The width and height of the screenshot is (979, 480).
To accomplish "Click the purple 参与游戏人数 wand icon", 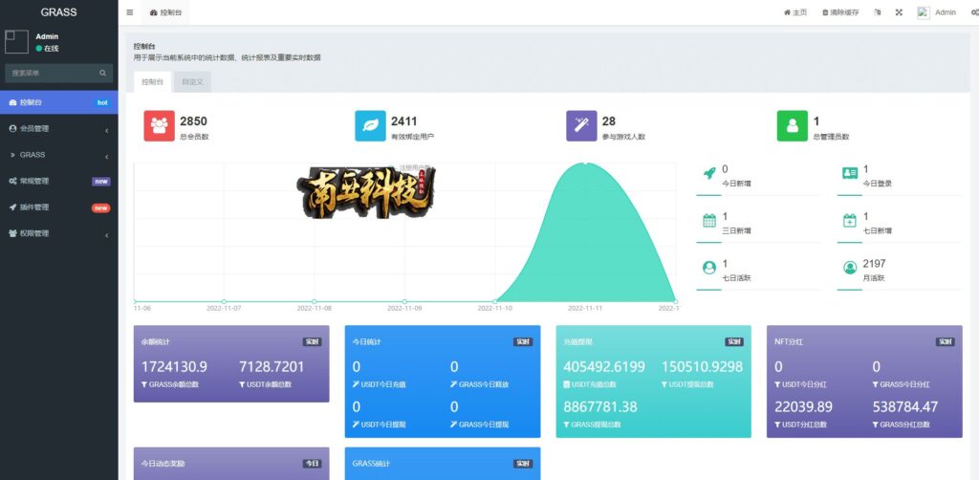I will coord(581,126).
